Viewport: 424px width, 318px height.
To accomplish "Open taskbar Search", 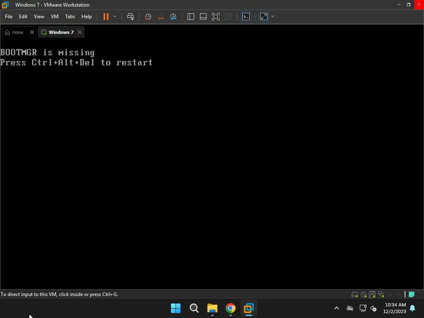I will coord(194,308).
